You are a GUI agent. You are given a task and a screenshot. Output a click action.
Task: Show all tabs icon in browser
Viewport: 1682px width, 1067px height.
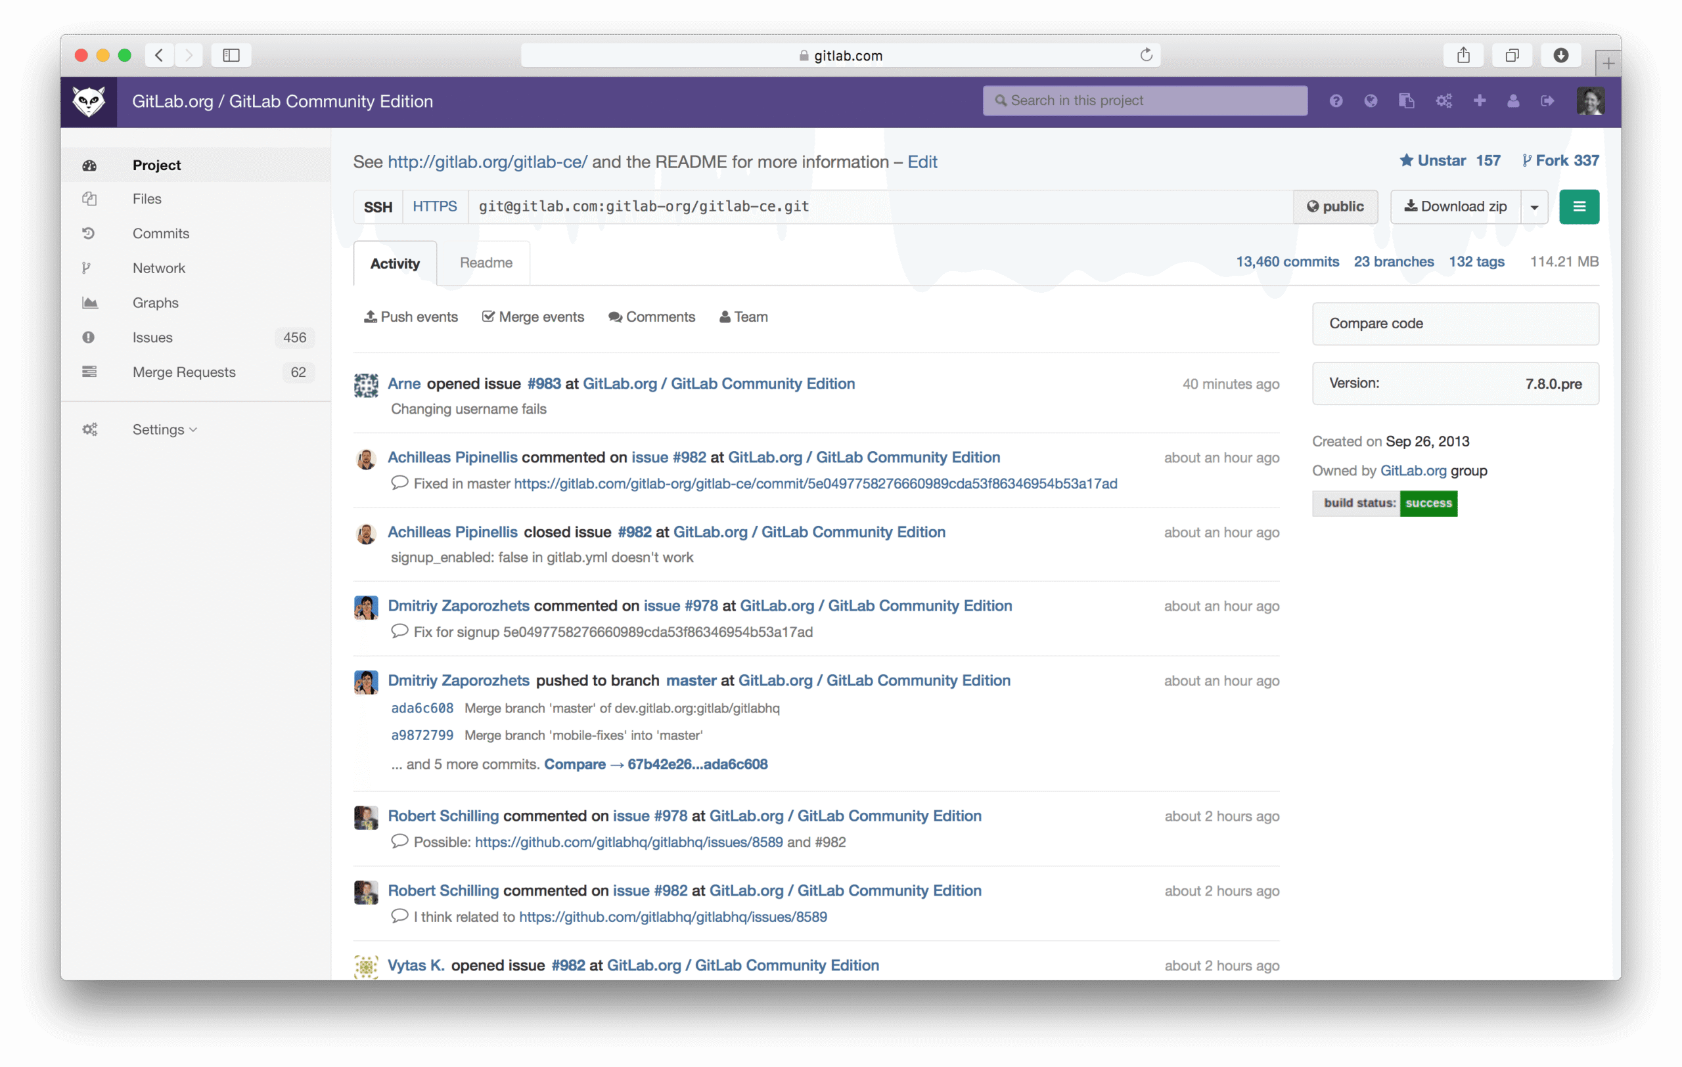(1512, 55)
